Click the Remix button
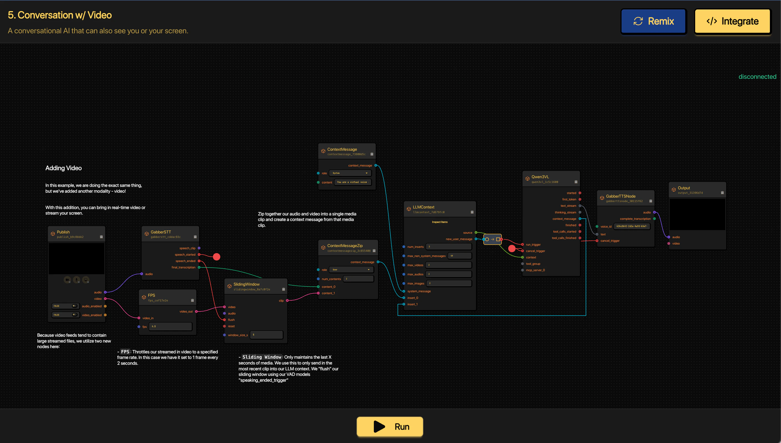The image size is (781, 443). [x=654, y=21]
